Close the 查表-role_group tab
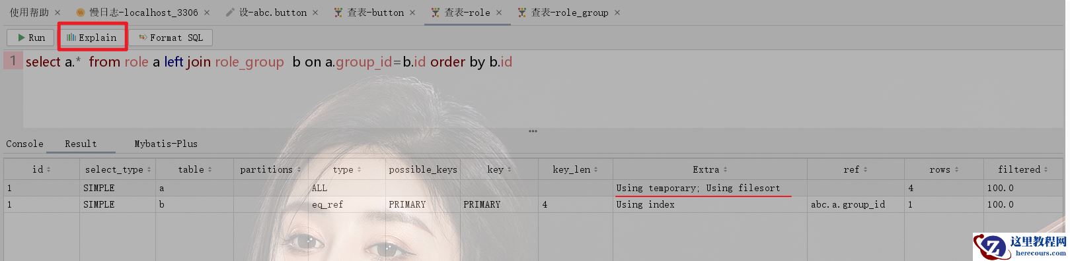This screenshot has height=261, width=1070. [617, 13]
